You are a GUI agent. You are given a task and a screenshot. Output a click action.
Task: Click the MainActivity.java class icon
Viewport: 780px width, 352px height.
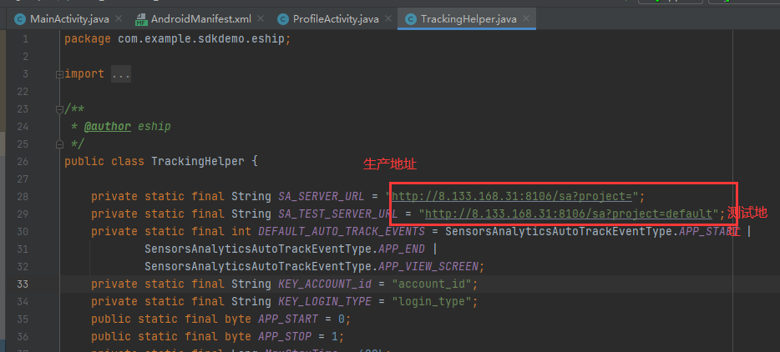point(20,19)
